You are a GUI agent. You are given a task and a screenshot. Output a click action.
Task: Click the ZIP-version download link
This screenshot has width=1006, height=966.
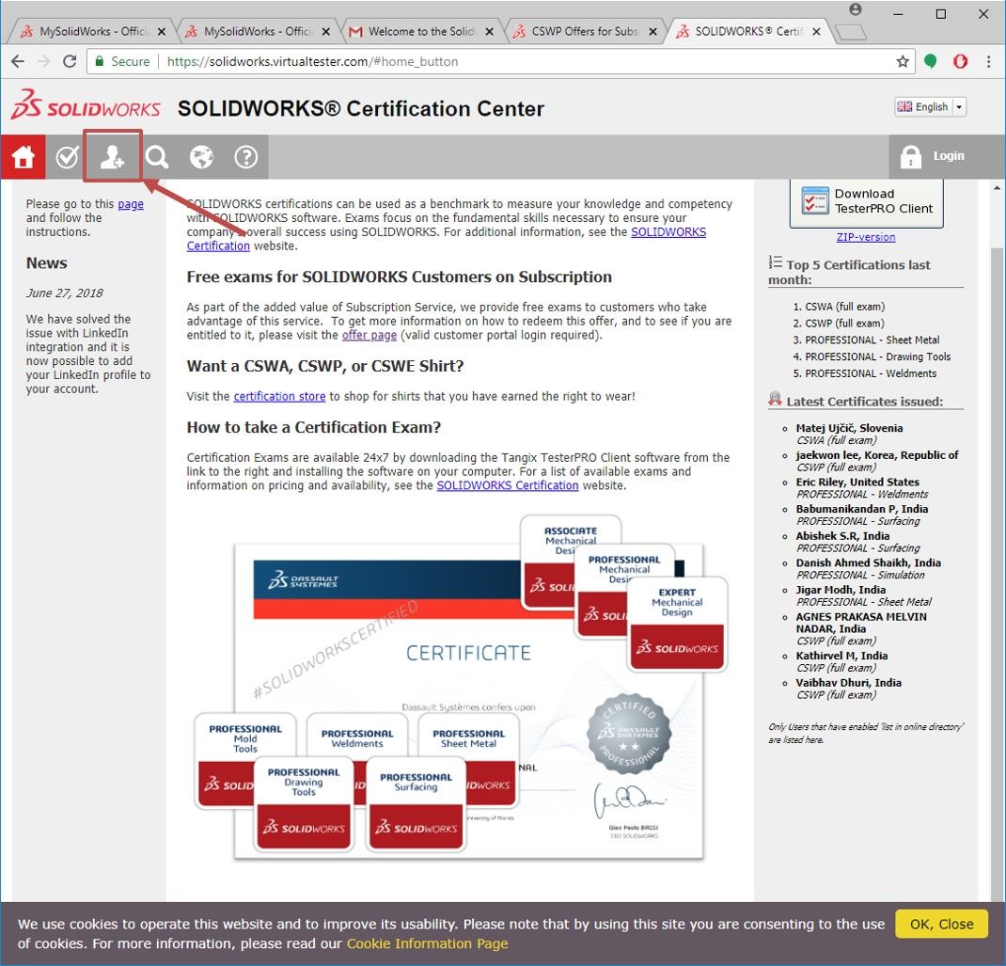click(x=865, y=236)
